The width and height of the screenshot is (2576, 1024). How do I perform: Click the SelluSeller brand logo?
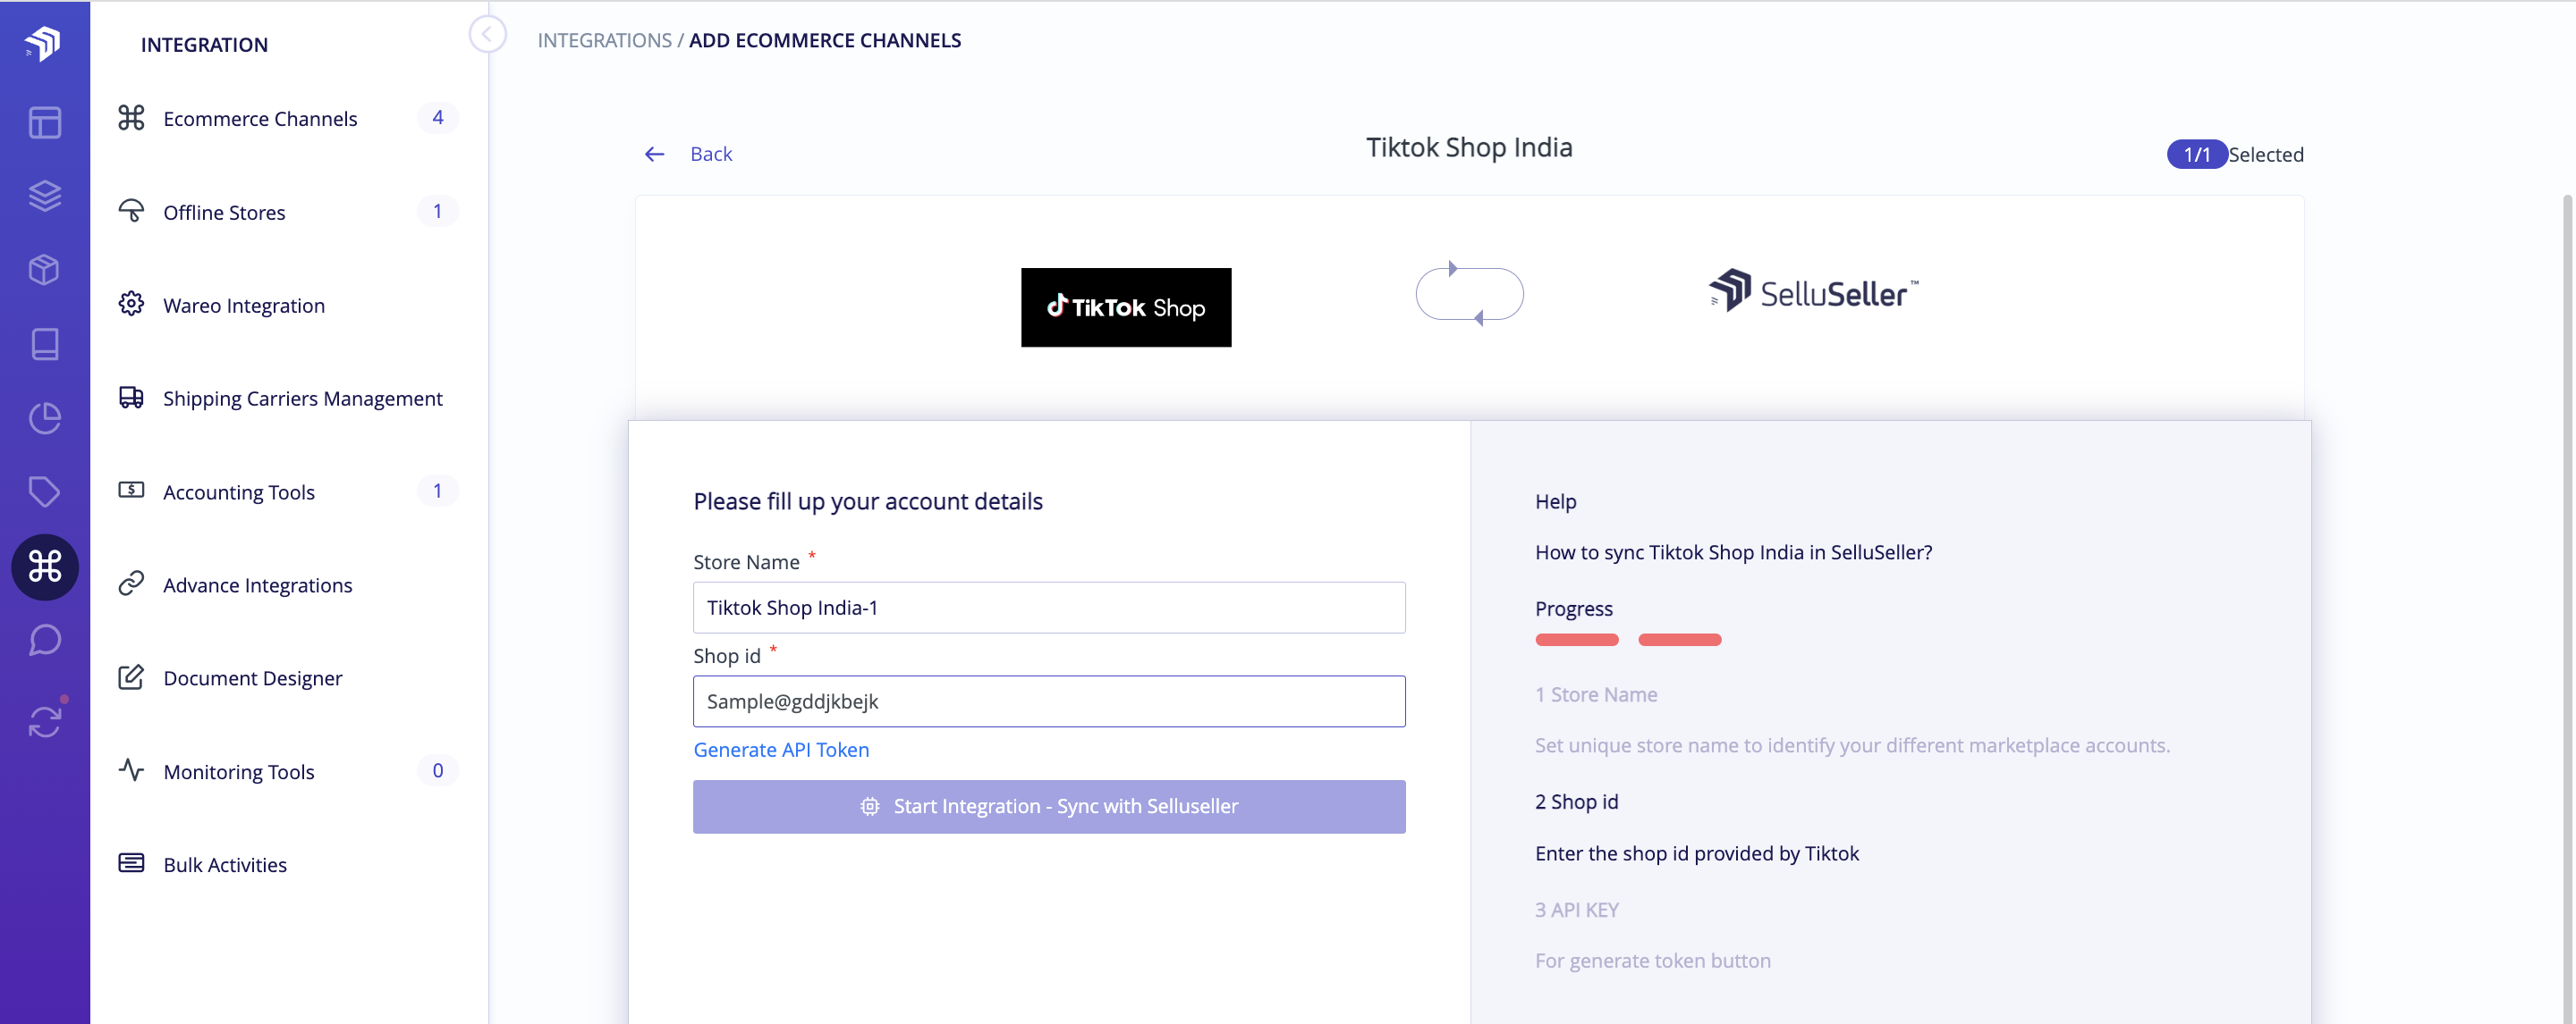pos(1814,291)
